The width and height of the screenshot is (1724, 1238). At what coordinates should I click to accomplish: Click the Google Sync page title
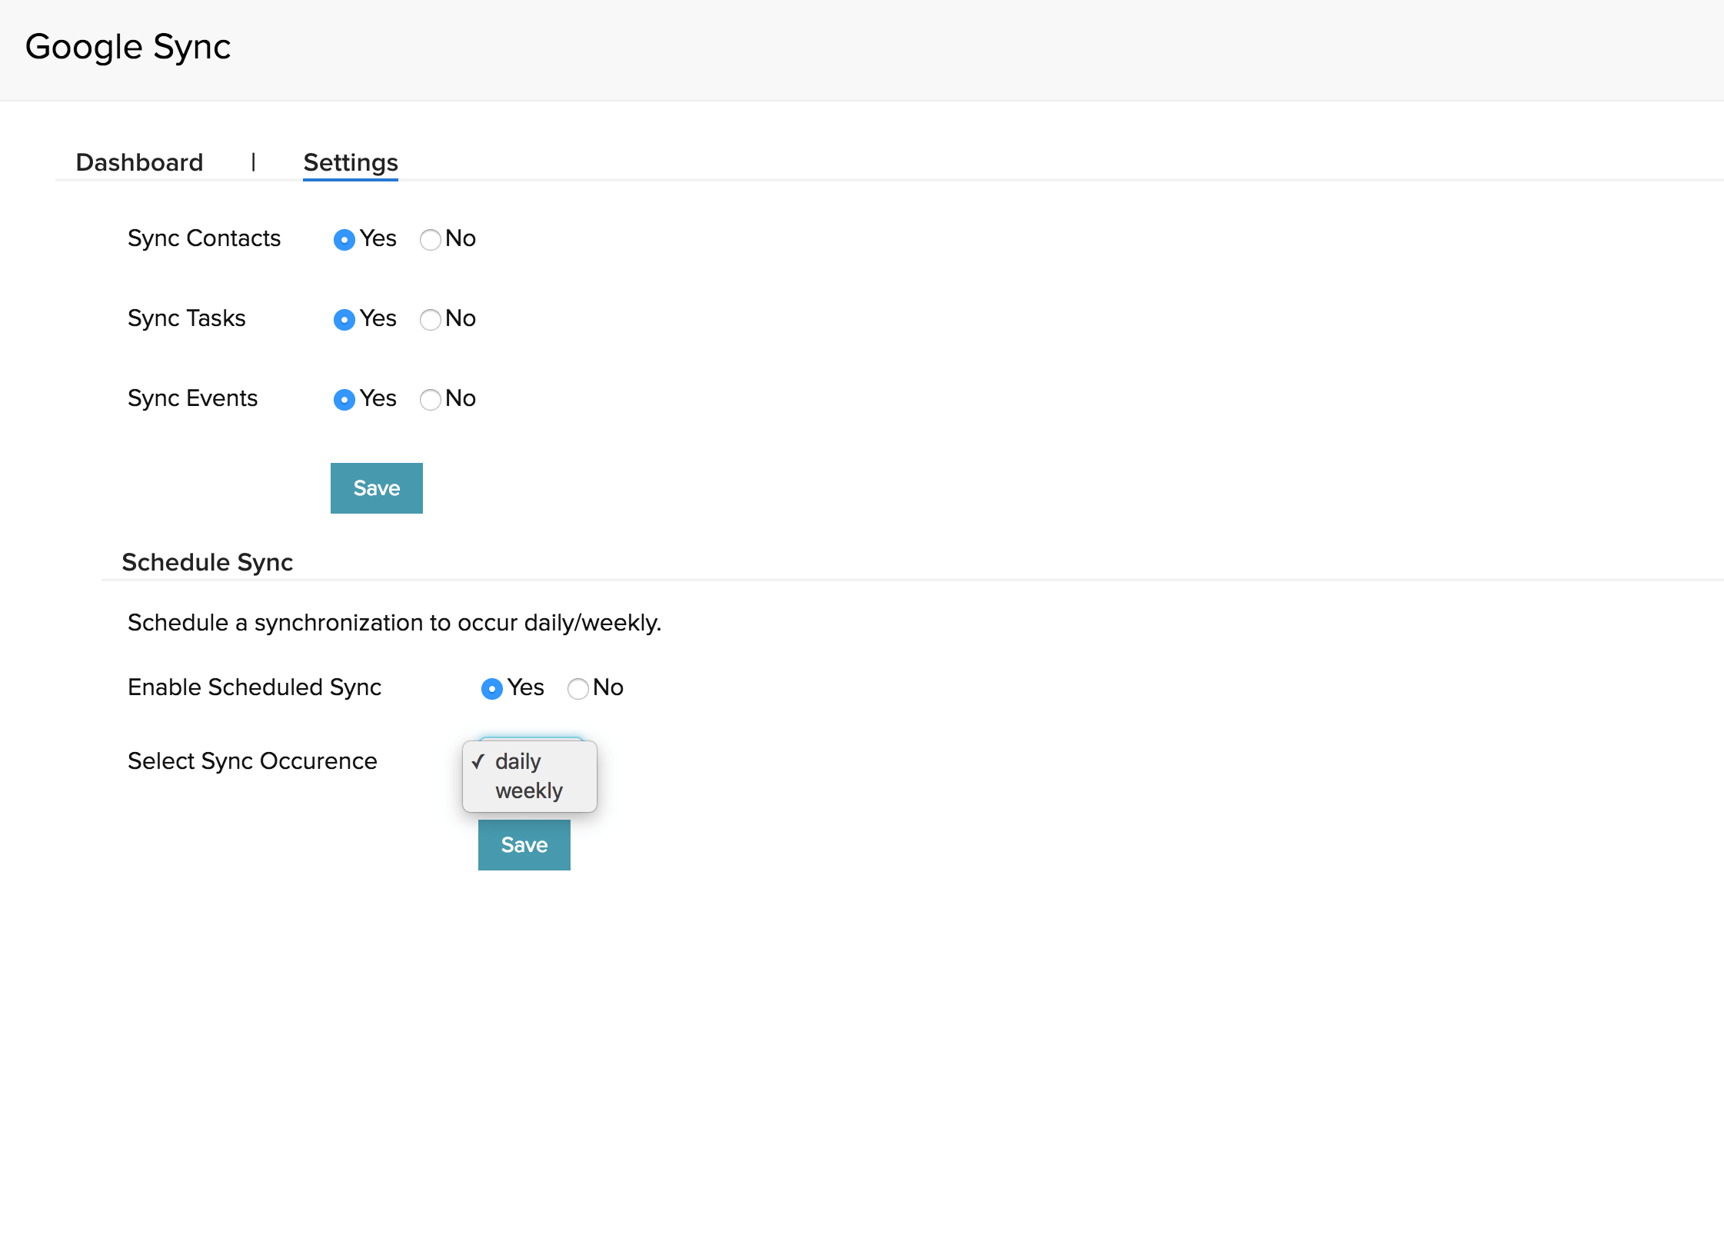click(x=128, y=48)
